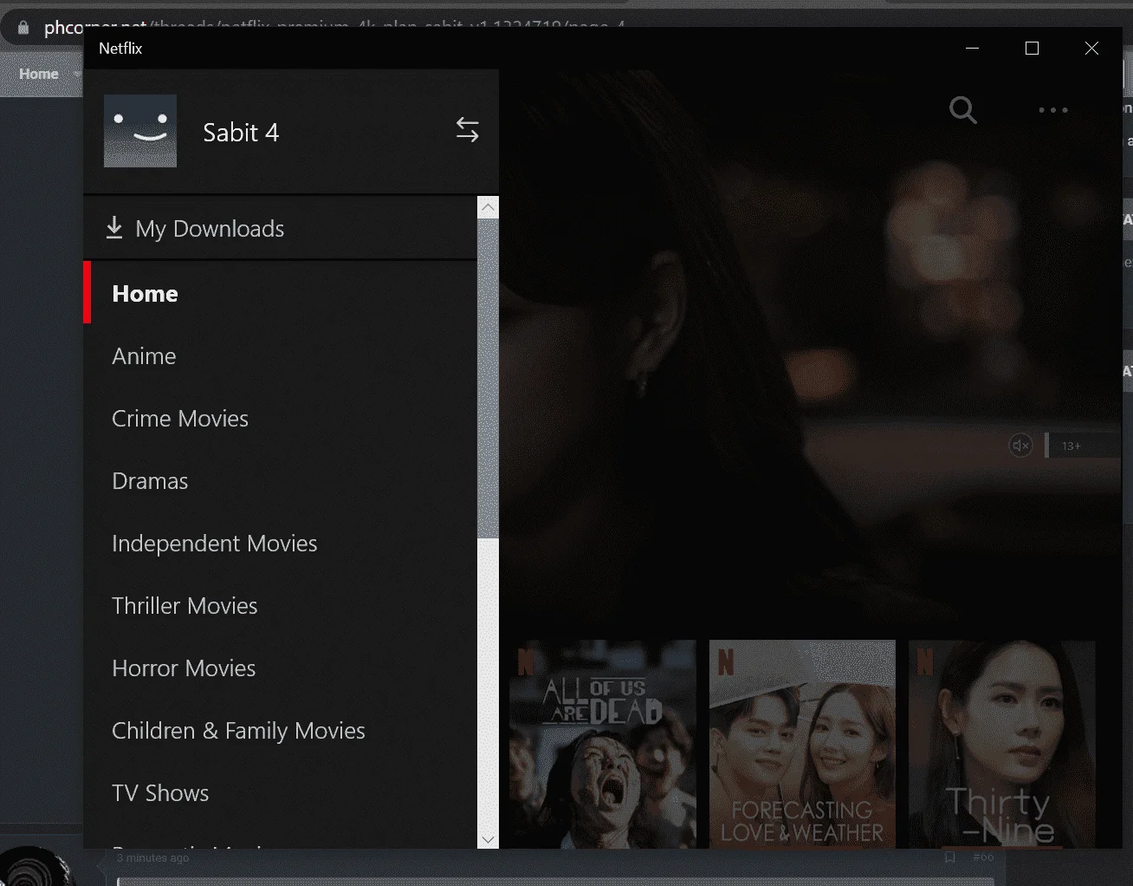
Task: Open the more options ellipsis menu
Action: pos(1053,110)
